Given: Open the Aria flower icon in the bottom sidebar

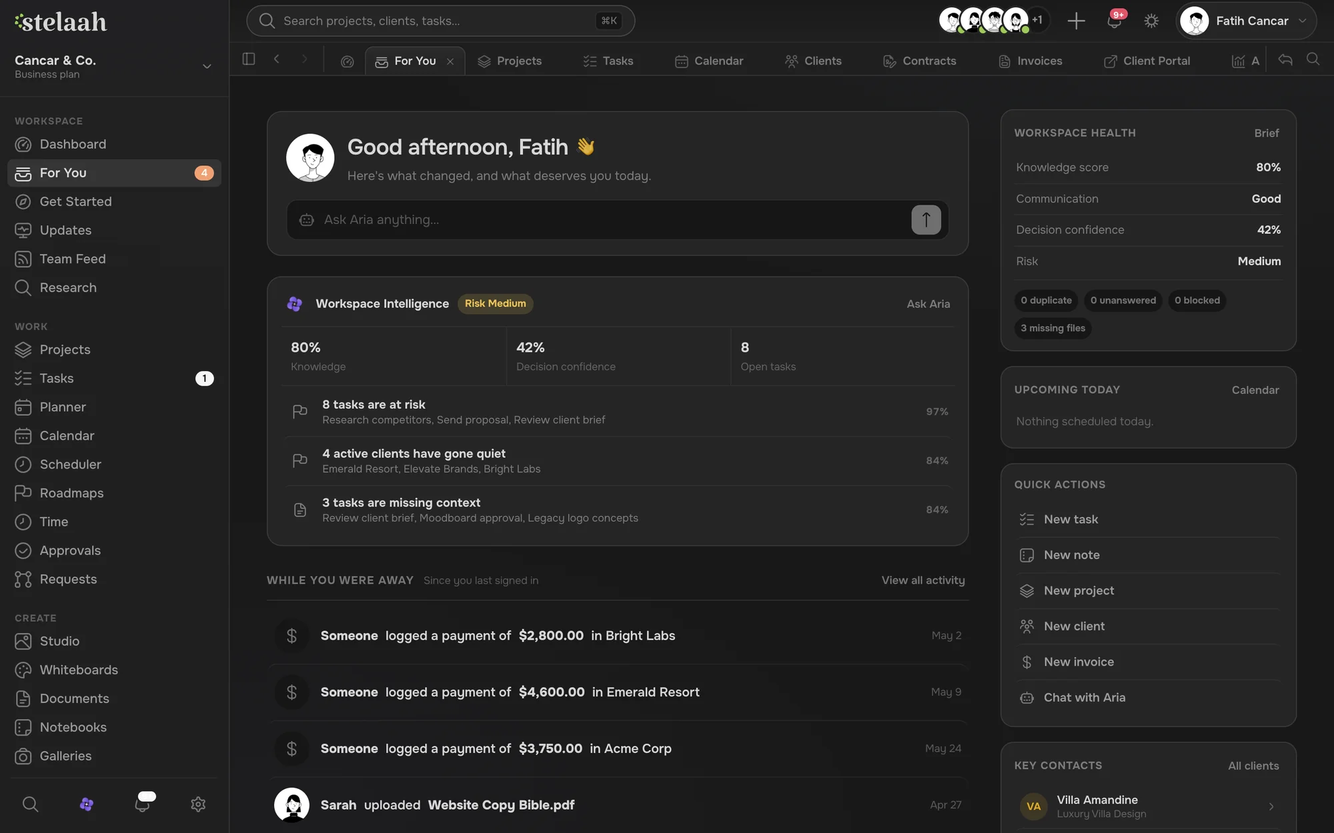Looking at the screenshot, I should click(86, 804).
